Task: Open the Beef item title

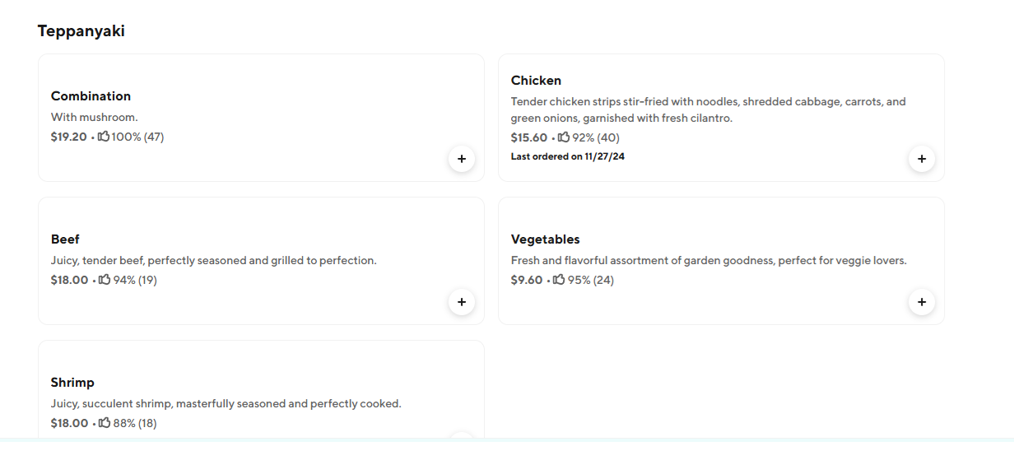Action: pos(65,239)
